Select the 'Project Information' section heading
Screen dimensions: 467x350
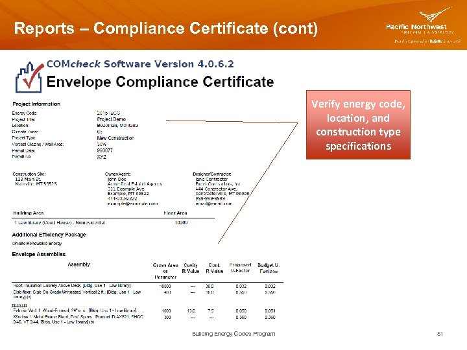tap(36, 104)
